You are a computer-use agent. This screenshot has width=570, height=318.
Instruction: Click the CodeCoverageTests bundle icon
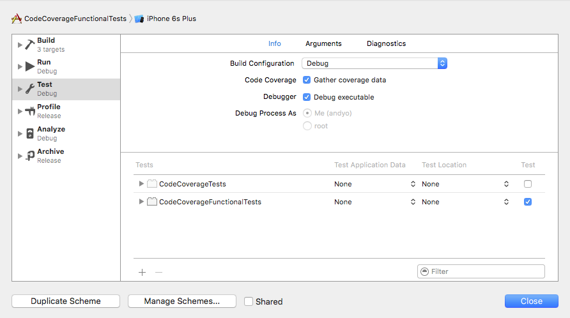pyautogui.click(x=152, y=183)
